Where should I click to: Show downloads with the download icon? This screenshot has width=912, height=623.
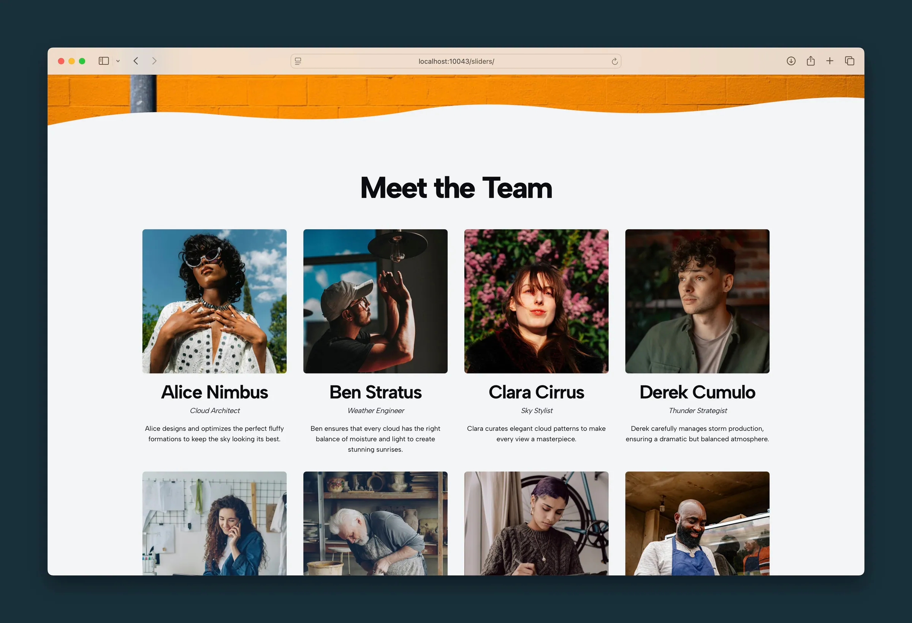(791, 61)
